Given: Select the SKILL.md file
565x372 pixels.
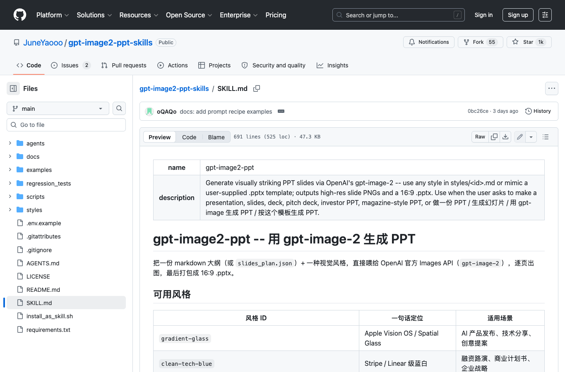Looking at the screenshot, I should pos(66,303).
